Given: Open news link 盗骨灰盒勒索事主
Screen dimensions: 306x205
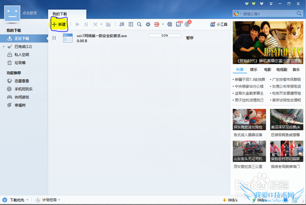Looking at the screenshot, I should pos(249,93).
